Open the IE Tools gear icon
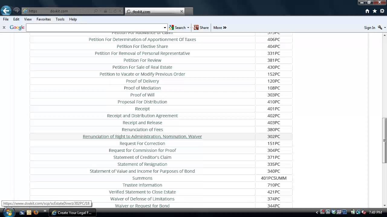 tap(382, 11)
